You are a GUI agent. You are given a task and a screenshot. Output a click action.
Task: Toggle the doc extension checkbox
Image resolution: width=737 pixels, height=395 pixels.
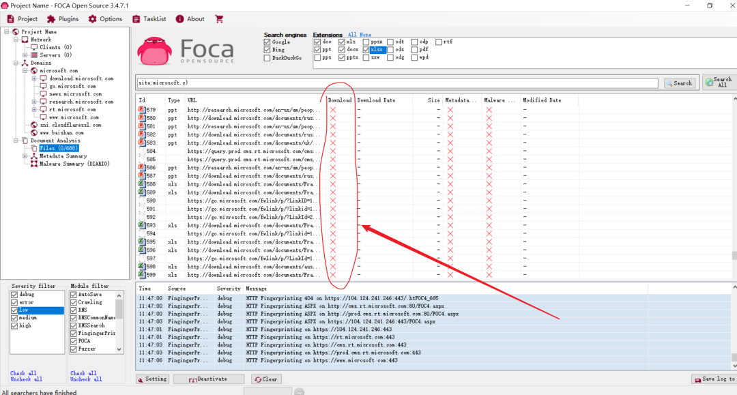click(317, 42)
